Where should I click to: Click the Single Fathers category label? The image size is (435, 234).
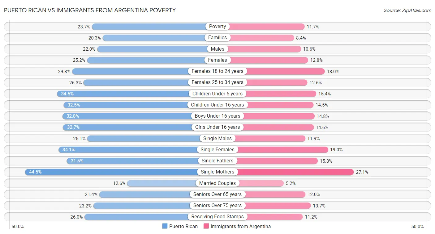217,161
